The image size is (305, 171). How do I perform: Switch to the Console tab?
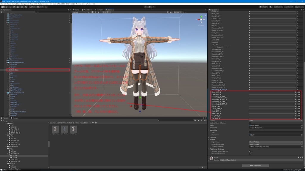15,118
